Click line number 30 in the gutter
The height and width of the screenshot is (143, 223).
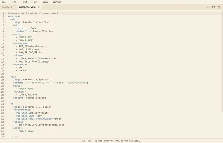(3, 101)
